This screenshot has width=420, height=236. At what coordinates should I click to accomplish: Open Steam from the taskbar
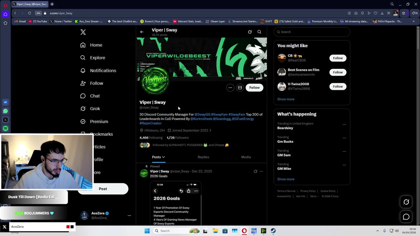273,231
